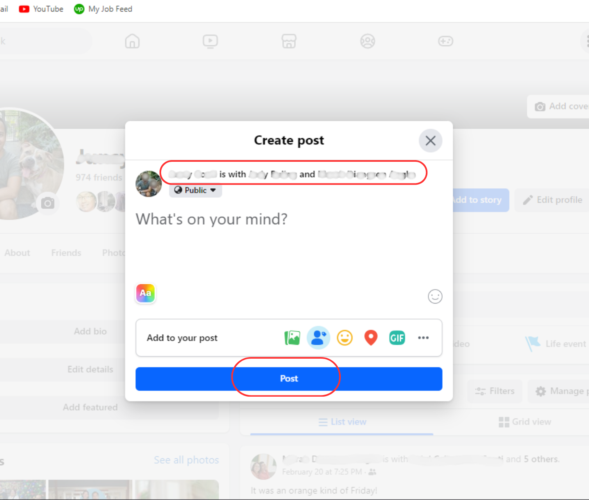
Task: Click the Facebook search field
Action: point(46,41)
